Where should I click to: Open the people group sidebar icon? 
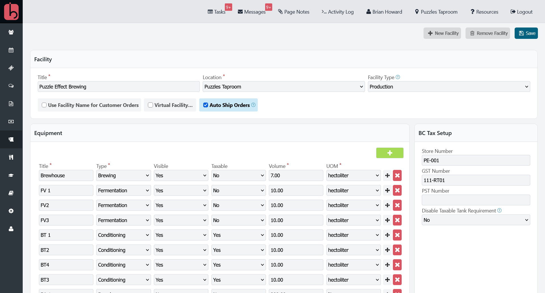(11, 32)
